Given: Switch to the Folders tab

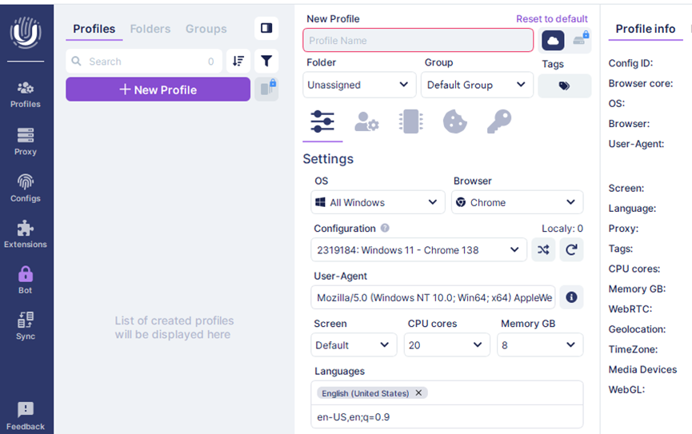Looking at the screenshot, I should pyautogui.click(x=150, y=29).
